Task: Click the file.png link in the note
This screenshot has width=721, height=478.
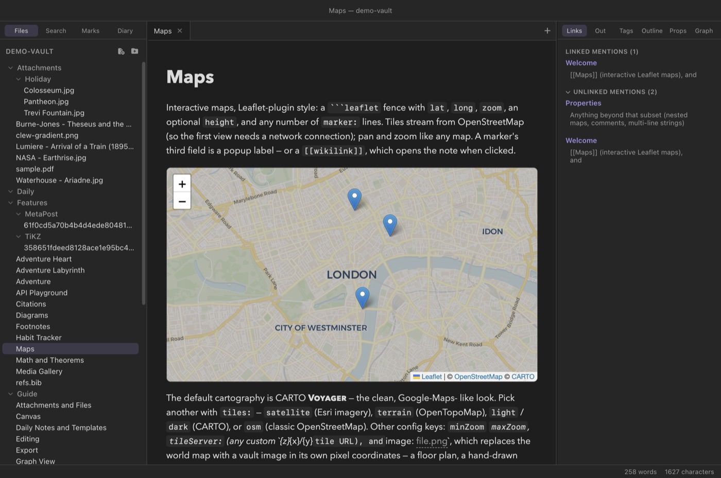Action: (432, 441)
